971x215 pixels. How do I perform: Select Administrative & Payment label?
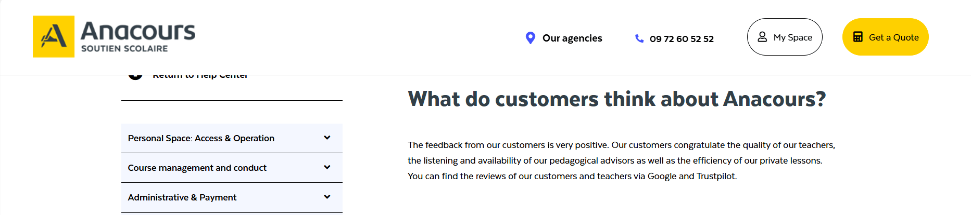tap(182, 197)
